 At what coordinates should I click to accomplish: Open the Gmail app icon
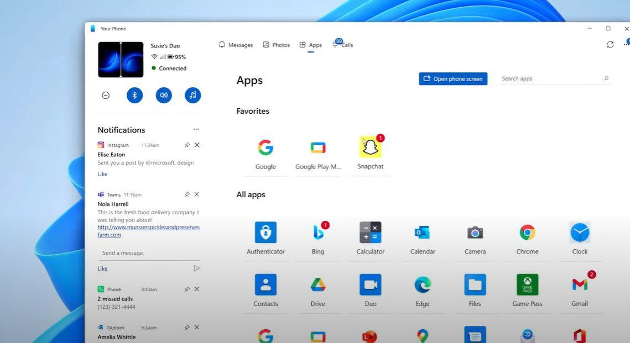point(579,284)
